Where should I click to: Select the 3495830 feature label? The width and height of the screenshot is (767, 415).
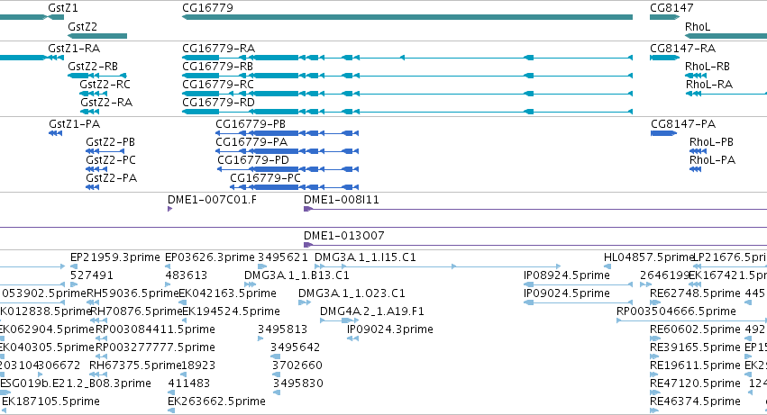pos(298,384)
